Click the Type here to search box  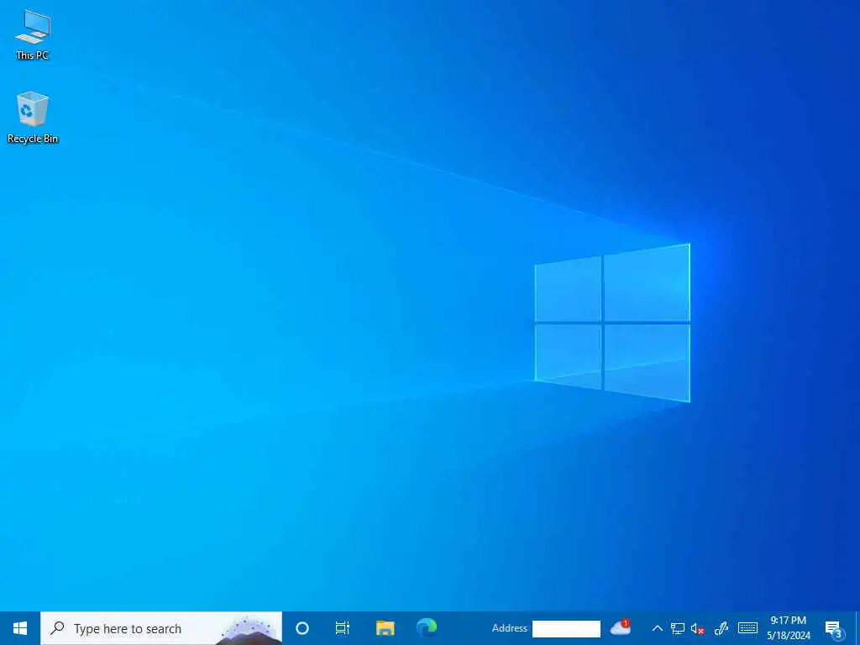tap(161, 628)
